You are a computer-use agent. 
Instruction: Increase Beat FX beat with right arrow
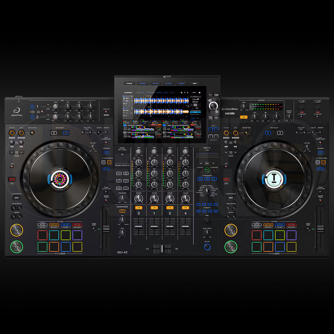213,163
